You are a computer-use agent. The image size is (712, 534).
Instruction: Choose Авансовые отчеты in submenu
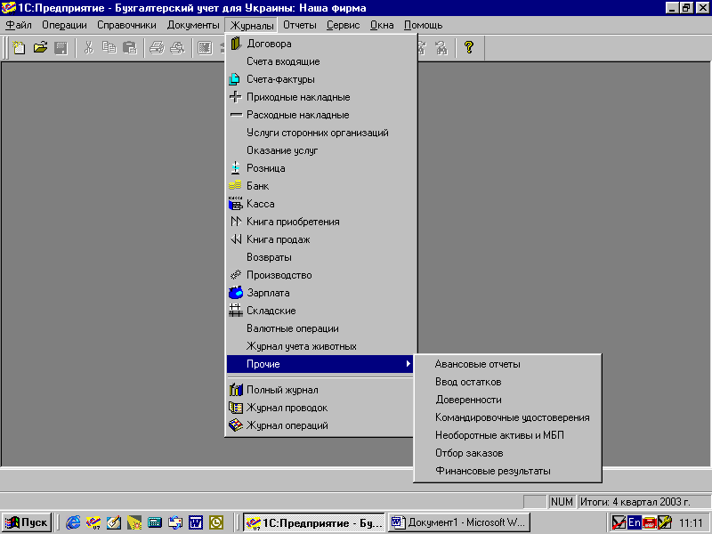tap(507, 364)
